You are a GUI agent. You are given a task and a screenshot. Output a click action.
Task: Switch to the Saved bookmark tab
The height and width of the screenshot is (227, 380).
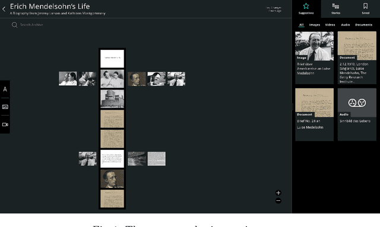(366, 9)
